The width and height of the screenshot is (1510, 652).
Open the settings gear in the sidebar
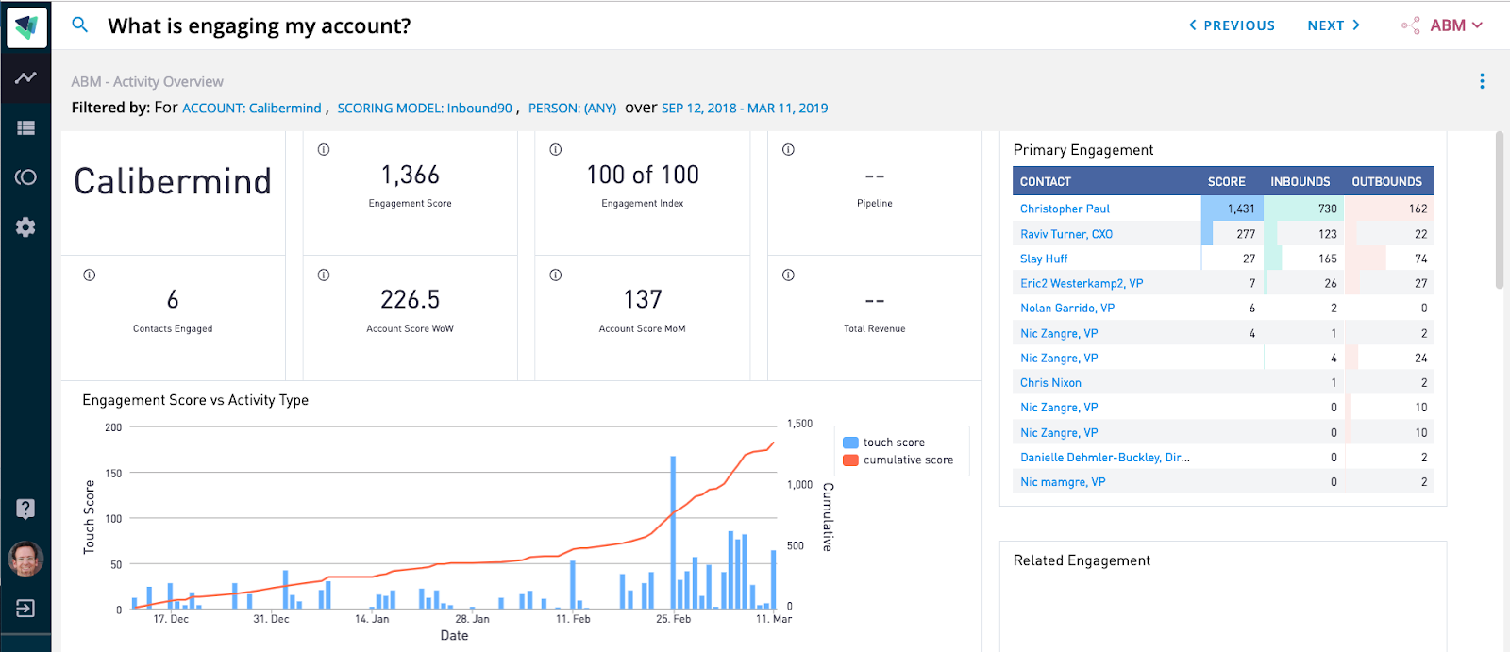tap(25, 227)
